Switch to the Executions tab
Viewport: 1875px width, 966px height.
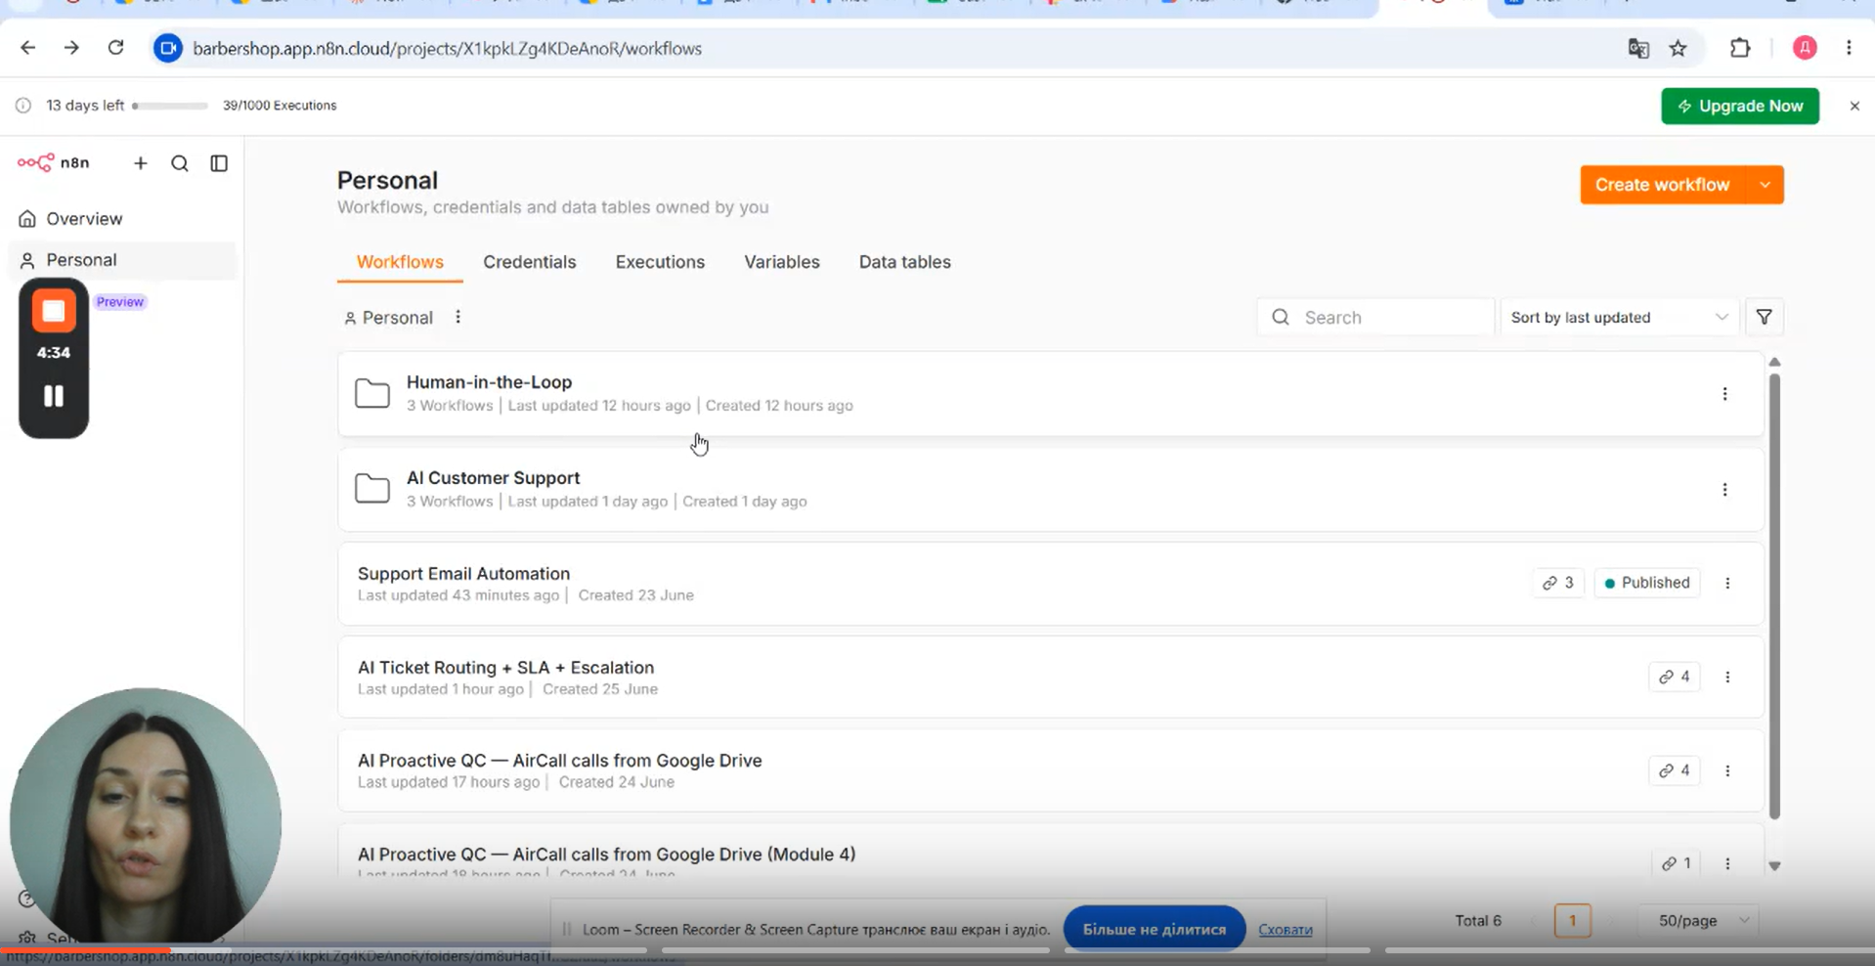click(x=660, y=262)
